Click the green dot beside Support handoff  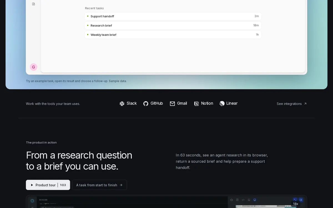pos(88,16)
